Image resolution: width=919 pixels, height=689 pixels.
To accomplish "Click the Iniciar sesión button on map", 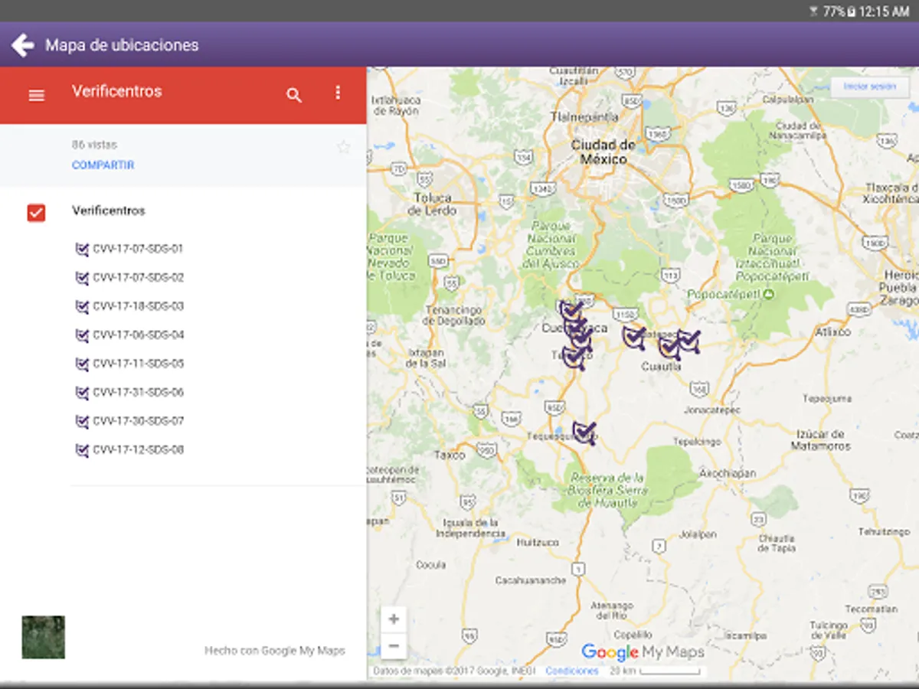I will (x=870, y=87).
